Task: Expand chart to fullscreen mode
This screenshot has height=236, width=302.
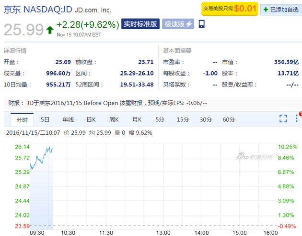Action: [283, 118]
